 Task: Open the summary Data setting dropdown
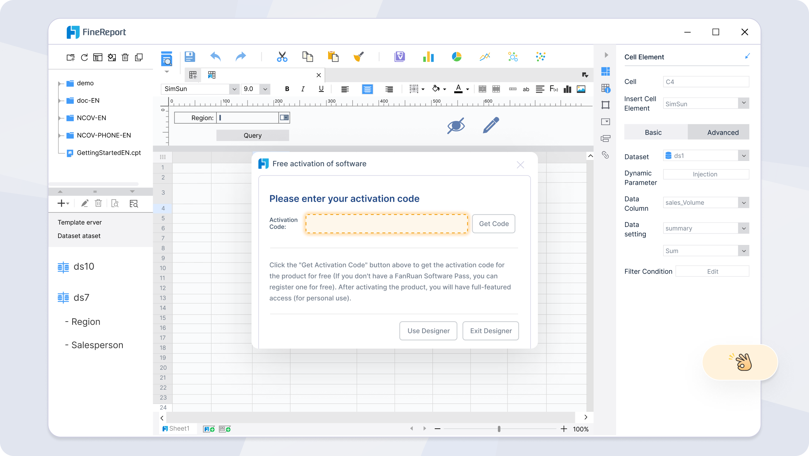744,228
